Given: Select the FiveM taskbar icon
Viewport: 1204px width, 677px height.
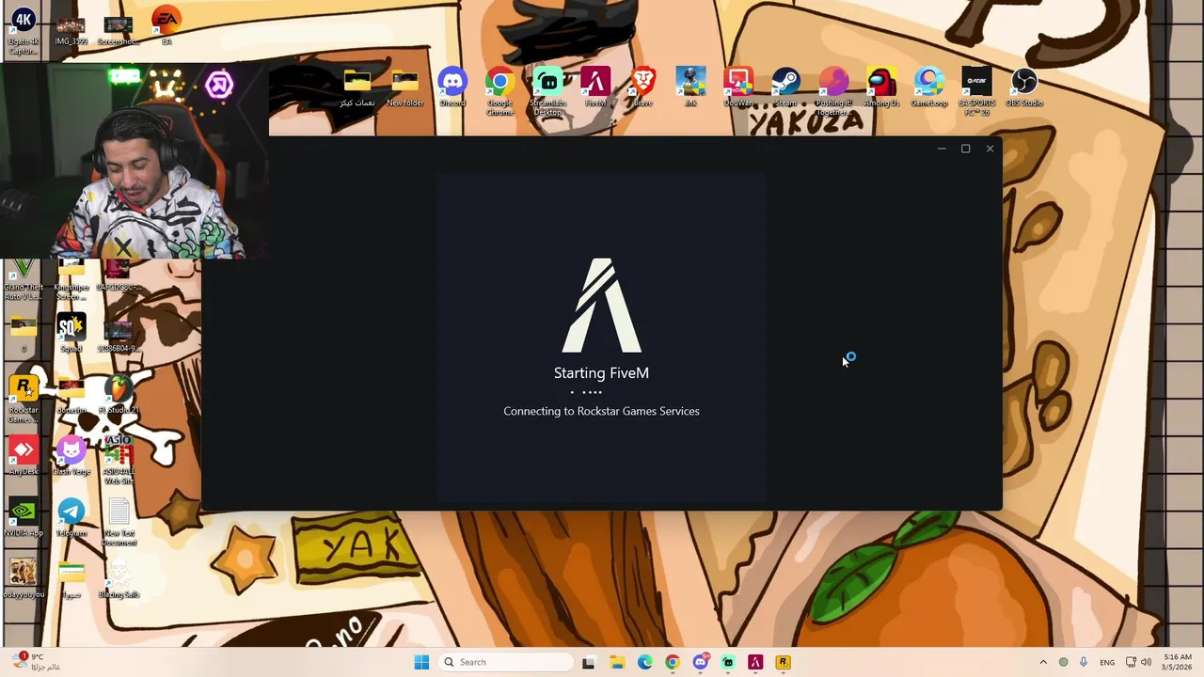Looking at the screenshot, I should tap(755, 662).
